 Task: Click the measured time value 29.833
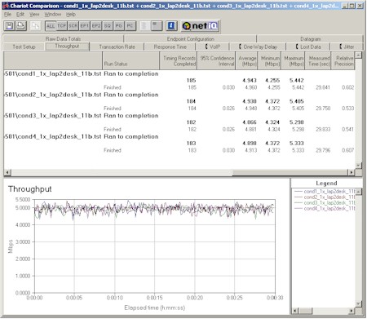323,130
